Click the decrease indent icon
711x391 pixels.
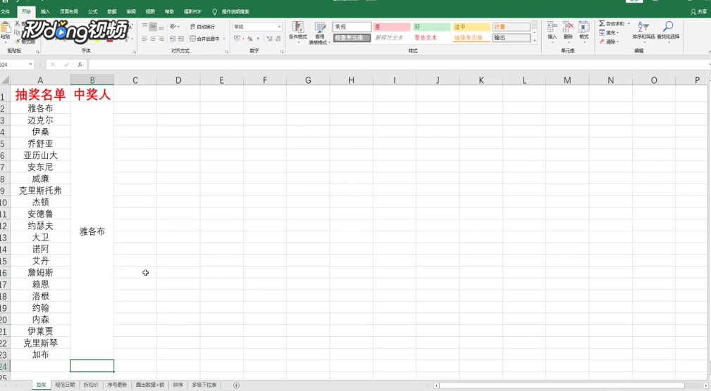(173, 39)
